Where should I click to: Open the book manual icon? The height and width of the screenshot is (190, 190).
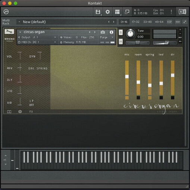[x=9, y=112]
